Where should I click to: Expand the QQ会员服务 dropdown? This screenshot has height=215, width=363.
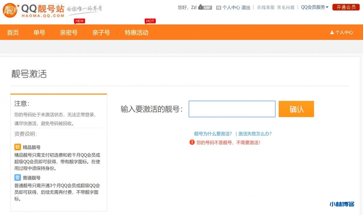point(315,7)
